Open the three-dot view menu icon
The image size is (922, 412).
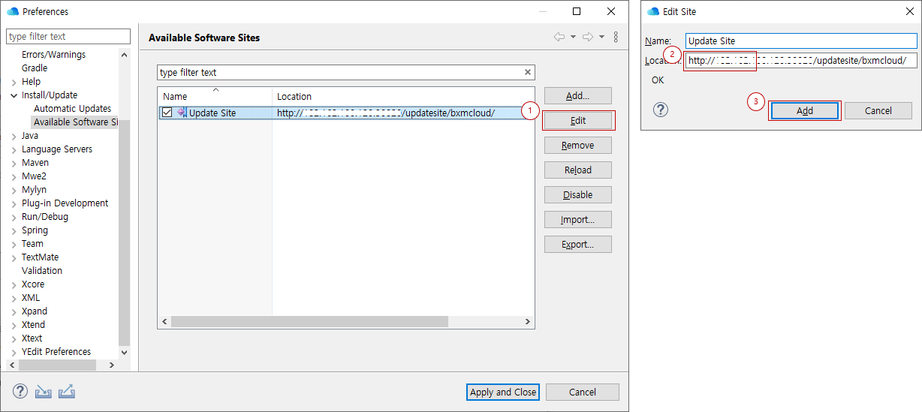coord(616,37)
